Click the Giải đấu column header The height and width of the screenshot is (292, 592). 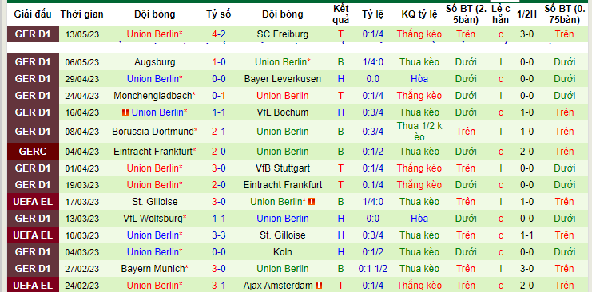[33, 14]
